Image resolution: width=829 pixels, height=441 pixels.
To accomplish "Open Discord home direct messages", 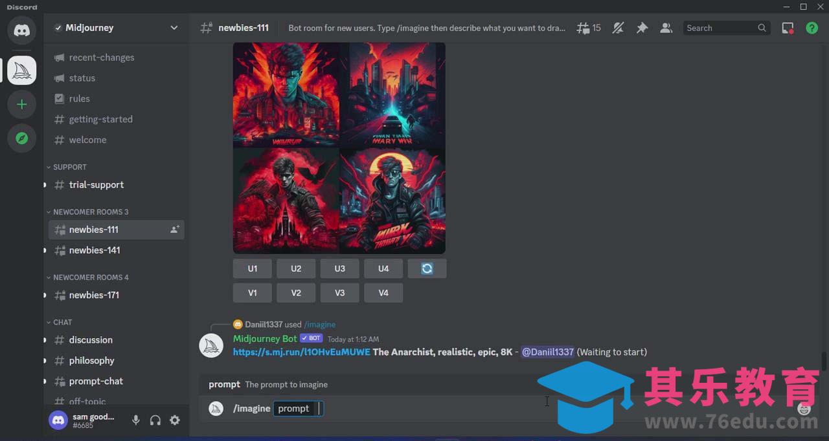I will pos(22,30).
